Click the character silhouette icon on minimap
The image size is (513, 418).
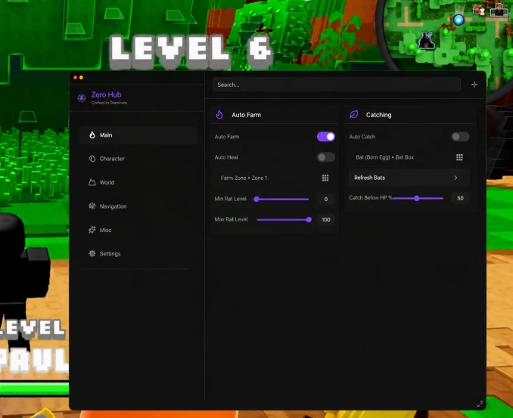(426, 41)
